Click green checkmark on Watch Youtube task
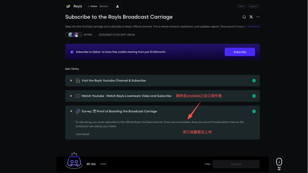This screenshot has height=173, width=308. coord(254,96)
